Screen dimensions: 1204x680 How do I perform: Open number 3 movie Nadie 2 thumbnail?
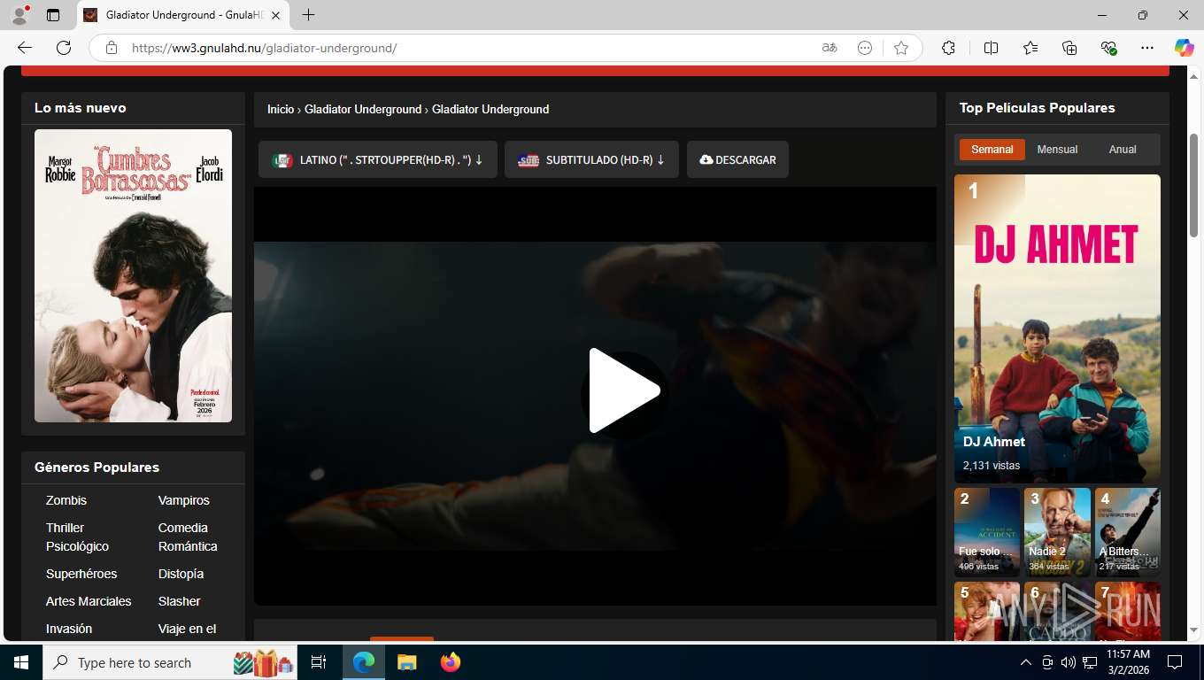tap(1057, 532)
